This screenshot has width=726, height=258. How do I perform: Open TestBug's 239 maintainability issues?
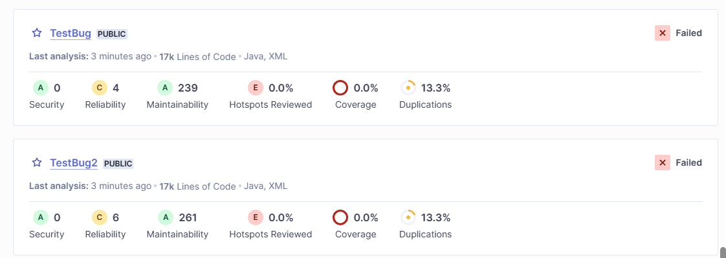click(x=188, y=88)
